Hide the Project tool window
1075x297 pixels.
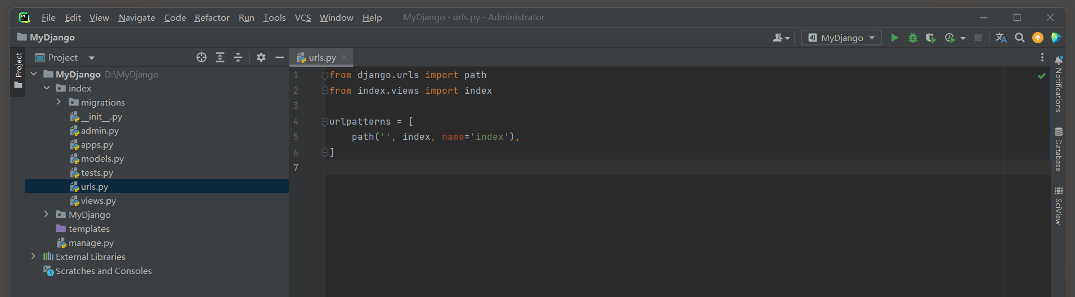[279, 57]
